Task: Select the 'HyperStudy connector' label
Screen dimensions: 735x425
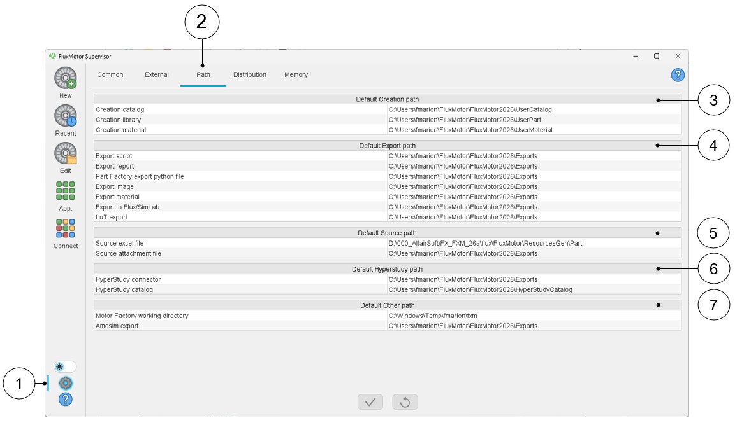Action: 128,279
